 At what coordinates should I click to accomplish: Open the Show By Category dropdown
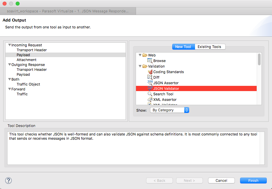[x=170, y=110]
